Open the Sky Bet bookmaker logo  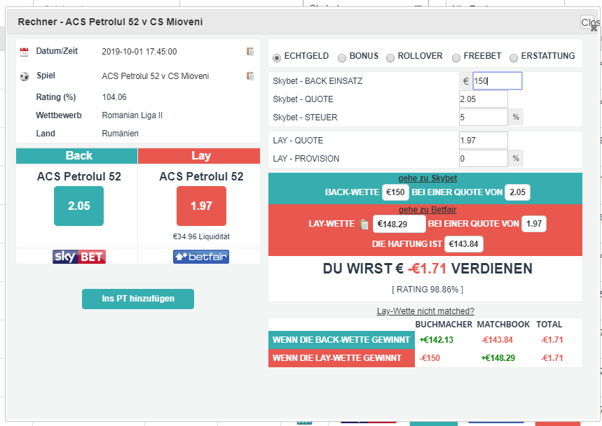pos(79,256)
